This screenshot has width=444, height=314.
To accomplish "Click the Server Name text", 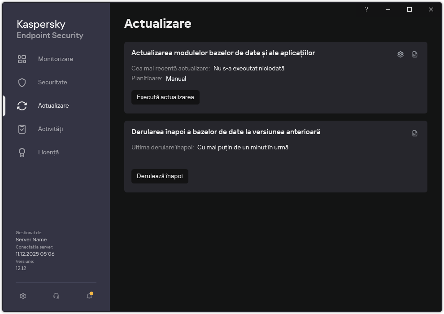I will (x=31, y=240).
